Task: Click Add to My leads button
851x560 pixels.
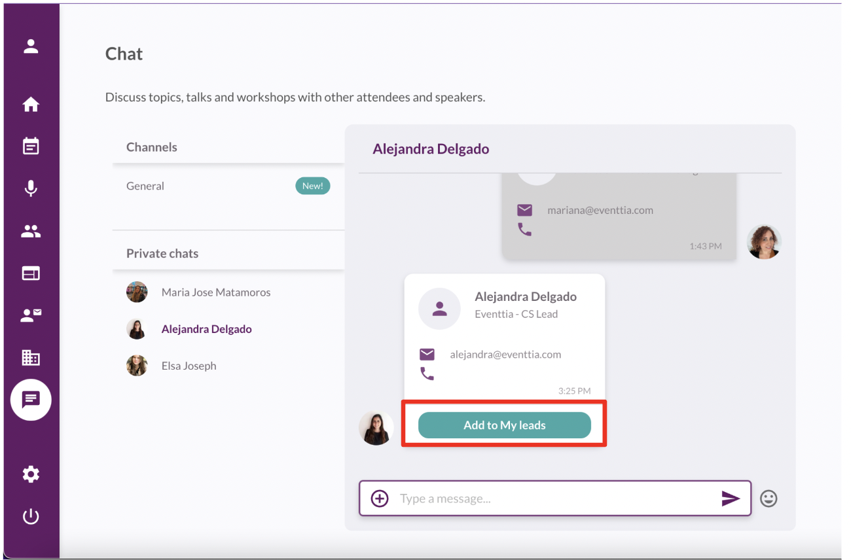Action: 504,425
